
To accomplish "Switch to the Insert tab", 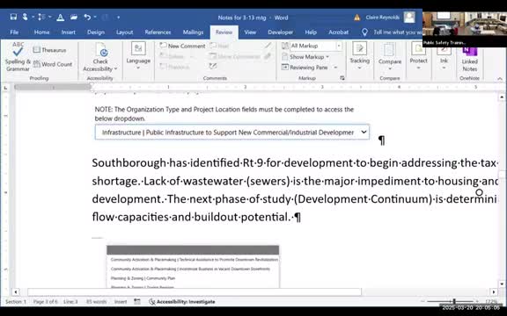I will (69, 32).
